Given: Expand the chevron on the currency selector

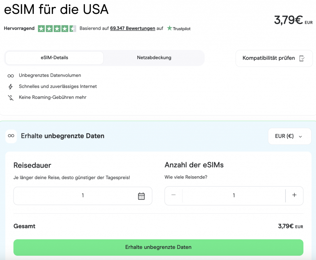Looking at the screenshot, I should click(301, 136).
